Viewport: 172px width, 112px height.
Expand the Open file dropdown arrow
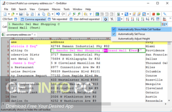coord(17,14)
